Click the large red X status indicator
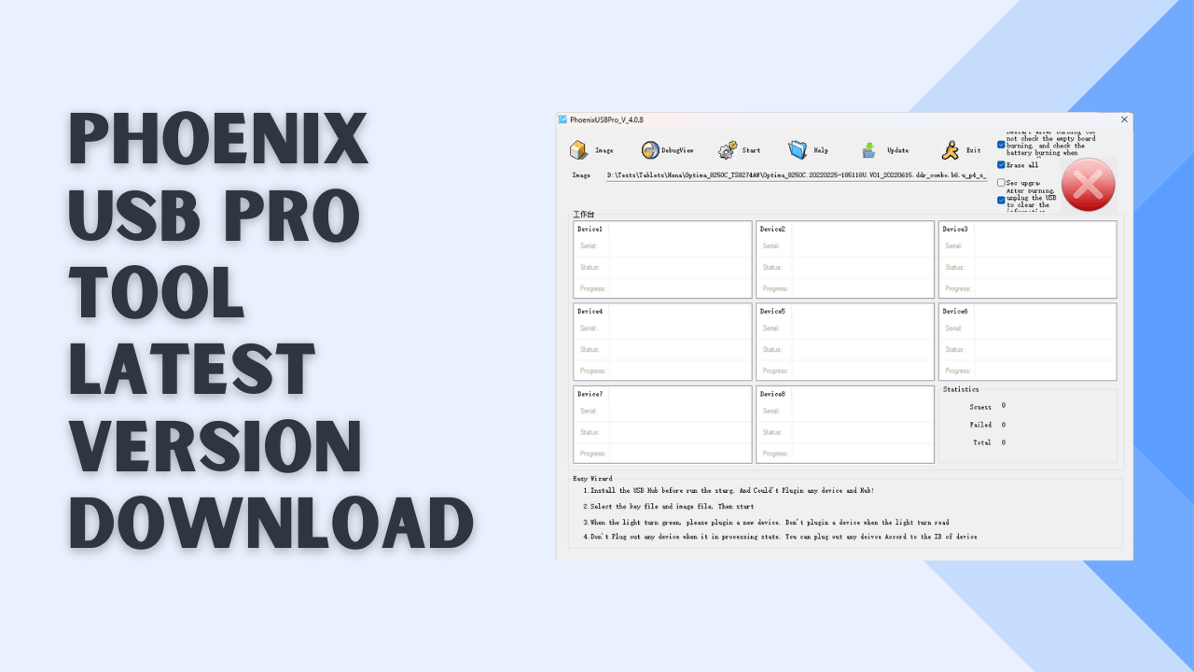The height and width of the screenshot is (672, 1194). 1088,185
